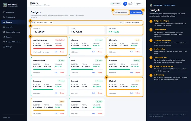191x121 pixels.
Task: Edit the Internet budget
Action: pyautogui.click(x=94, y=93)
